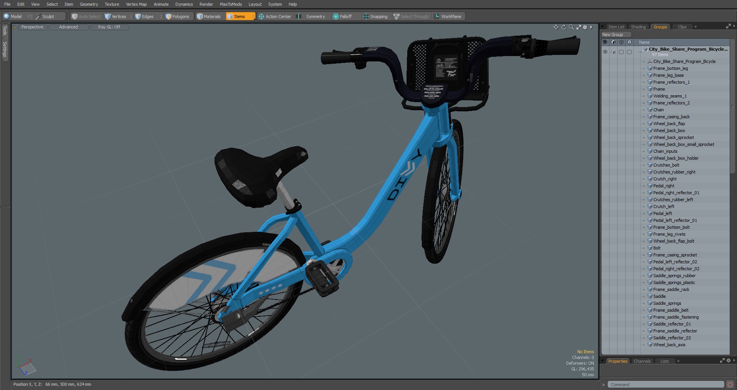Switch to the Shading tab

[x=638, y=27]
